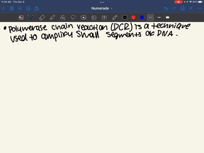Select the zoom window tool
This screenshot has width=204, height=153.
click(21, 17)
